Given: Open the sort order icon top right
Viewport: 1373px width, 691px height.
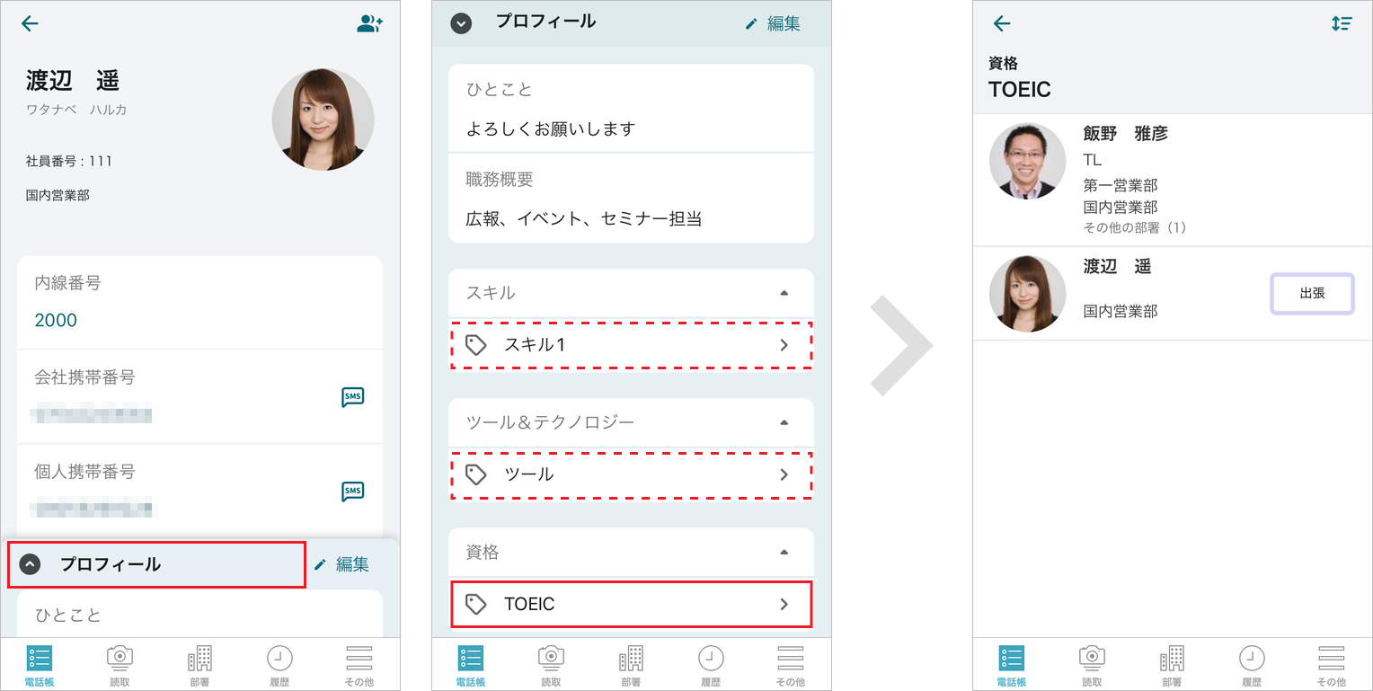Looking at the screenshot, I should 1342,24.
